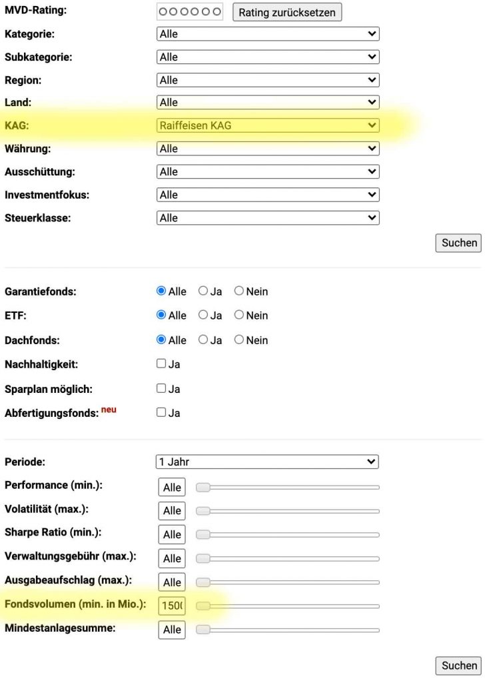Click the Fondsvolumen slider handle

click(203, 606)
